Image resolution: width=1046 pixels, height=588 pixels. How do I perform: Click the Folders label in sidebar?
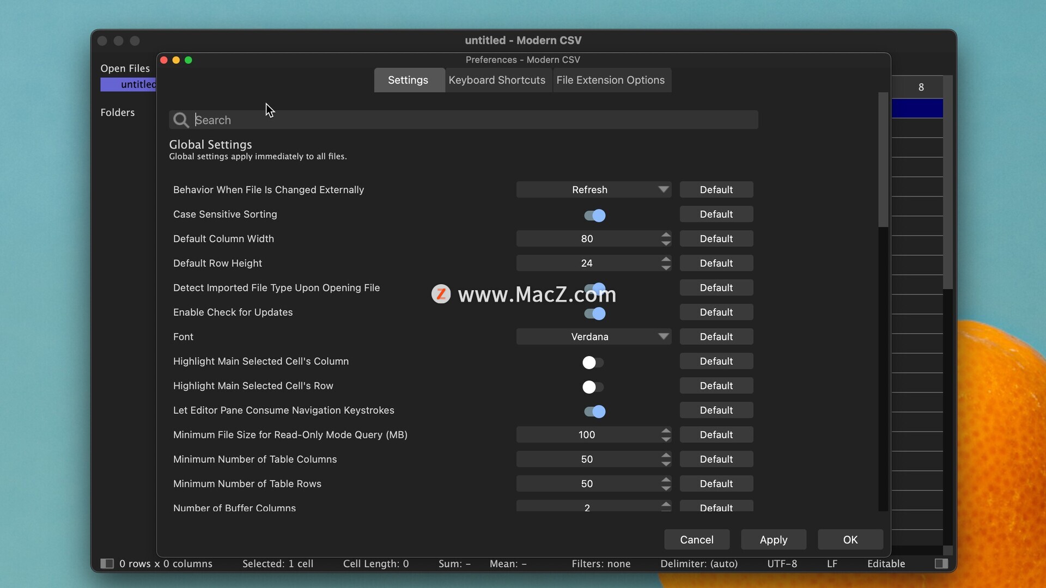[x=118, y=112]
